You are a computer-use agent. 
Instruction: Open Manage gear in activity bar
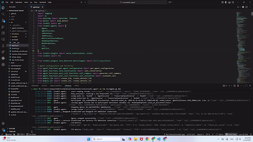click(x=3, y=130)
